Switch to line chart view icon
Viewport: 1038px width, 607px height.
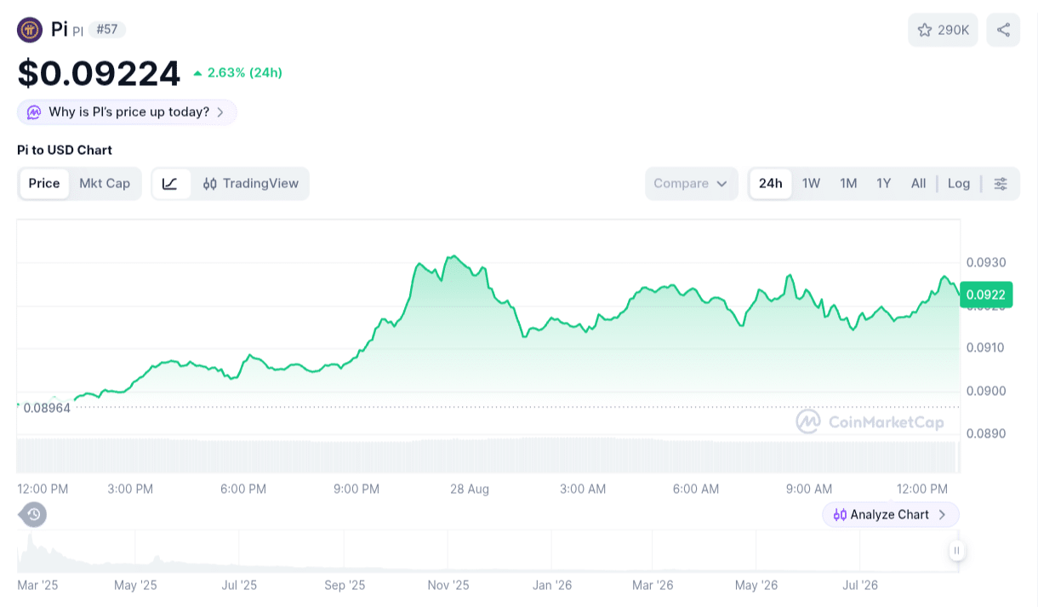tap(170, 184)
